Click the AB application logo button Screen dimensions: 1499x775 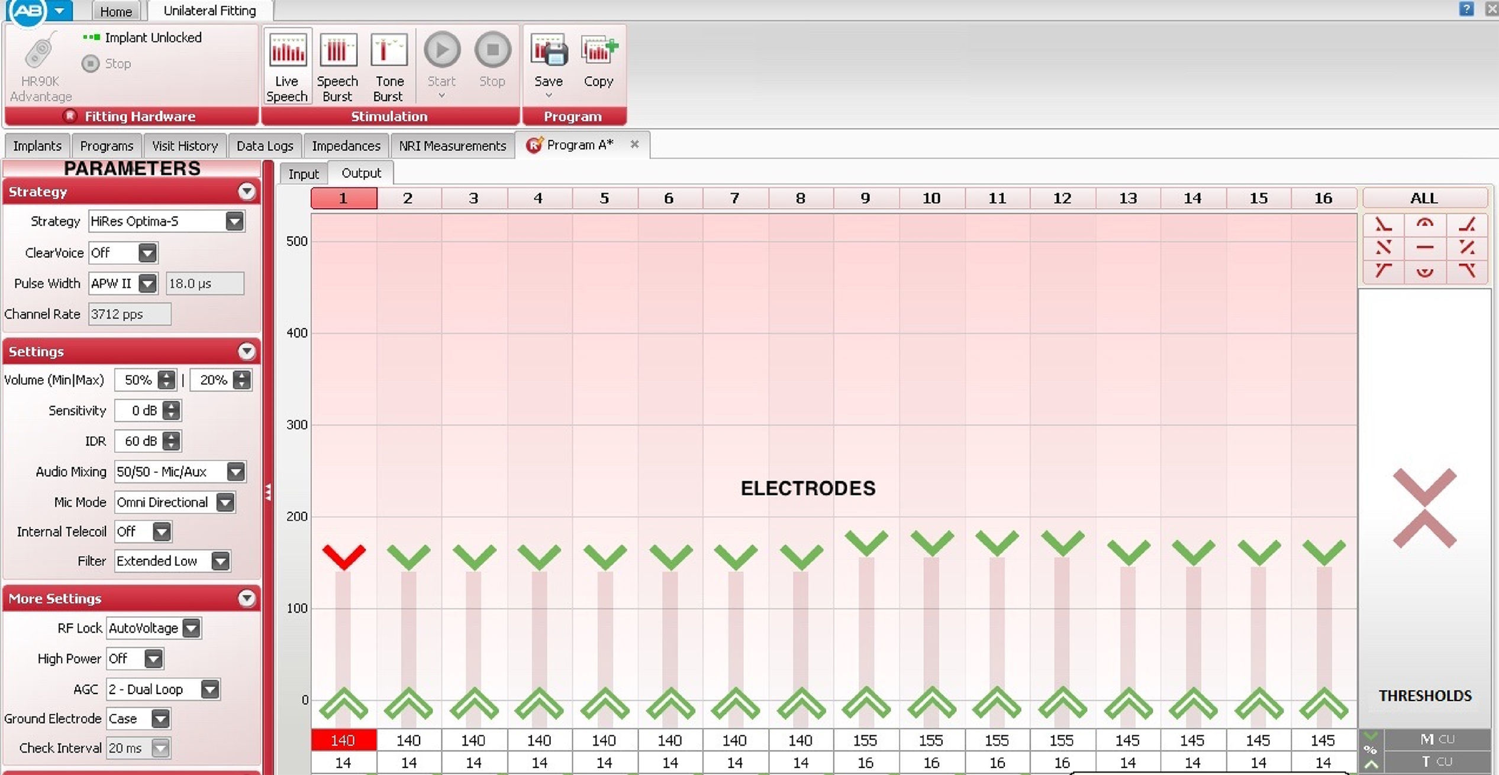click(27, 11)
